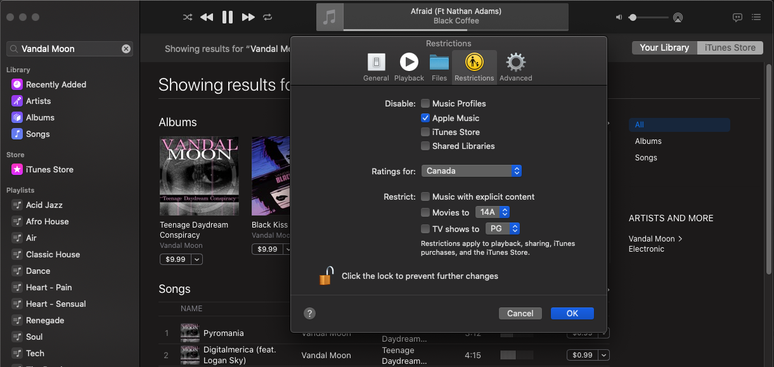The height and width of the screenshot is (367, 774).
Task: Enable Disable Music Profiles checkbox
Action: pyautogui.click(x=425, y=103)
